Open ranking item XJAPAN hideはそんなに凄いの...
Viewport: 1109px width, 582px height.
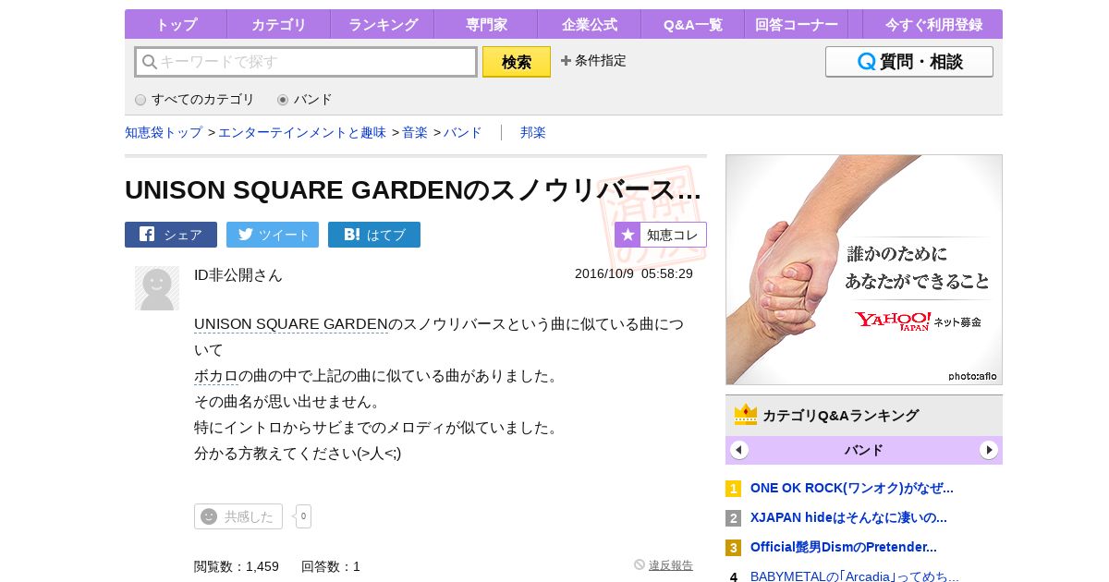(848, 517)
